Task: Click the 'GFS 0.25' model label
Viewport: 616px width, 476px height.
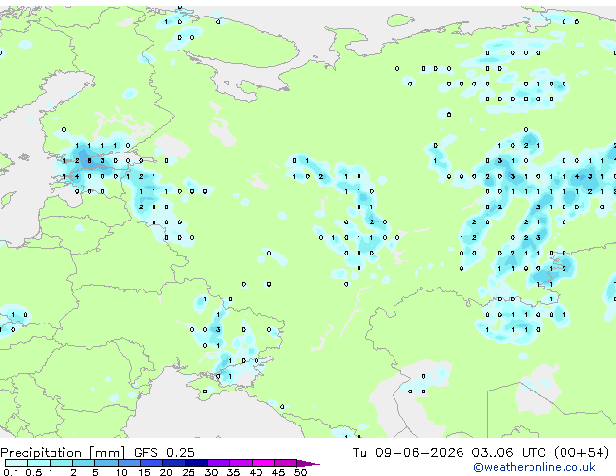Action: [x=164, y=453]
